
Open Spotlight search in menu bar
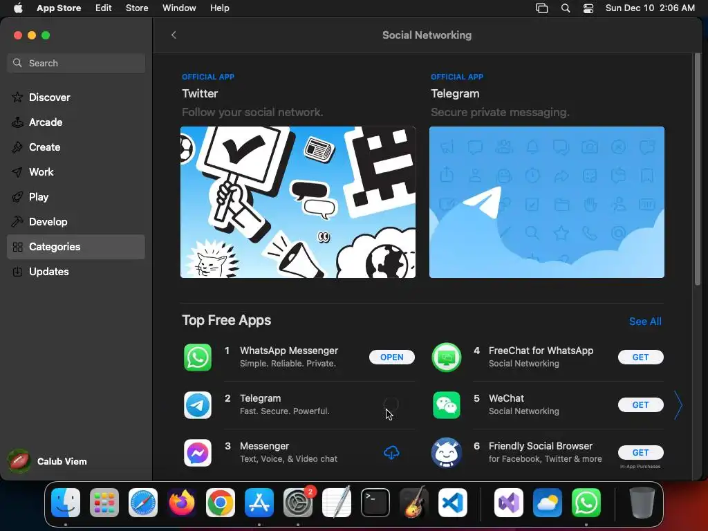pos(566,8)
